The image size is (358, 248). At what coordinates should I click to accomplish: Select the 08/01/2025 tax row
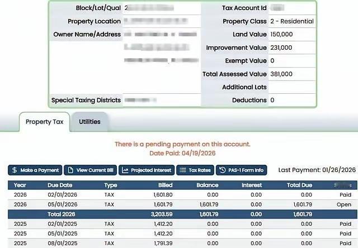pyautogui.click(x=182, y=243)
